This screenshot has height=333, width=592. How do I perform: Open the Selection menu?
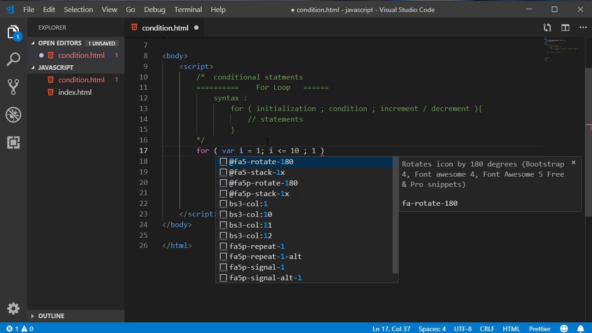(x=78, y=9)
